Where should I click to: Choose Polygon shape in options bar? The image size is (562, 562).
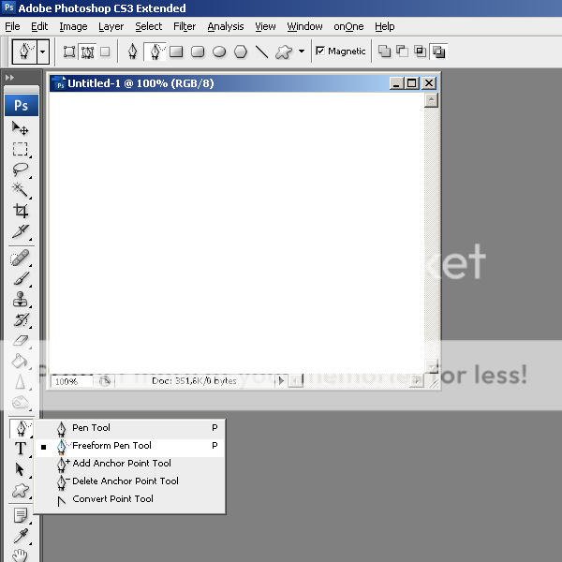pos(241,52)
